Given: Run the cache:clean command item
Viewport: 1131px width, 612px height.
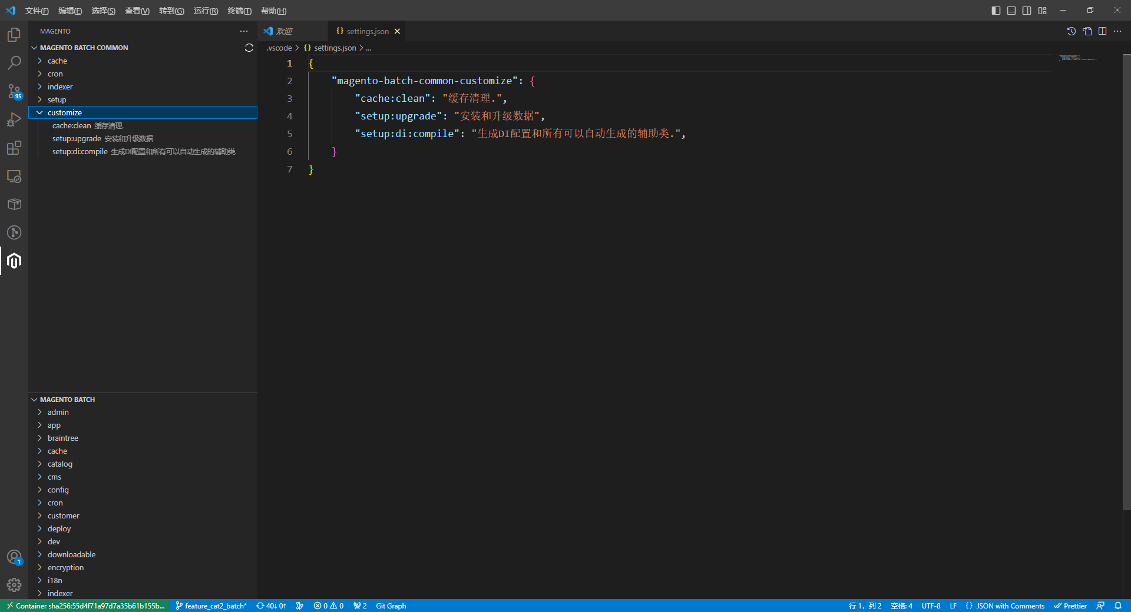Looking at the screenshot, I should click(143, 125).
